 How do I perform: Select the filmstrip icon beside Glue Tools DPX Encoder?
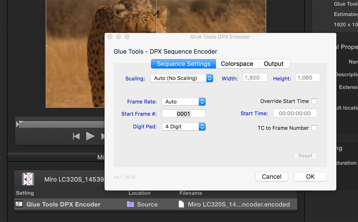19,204
